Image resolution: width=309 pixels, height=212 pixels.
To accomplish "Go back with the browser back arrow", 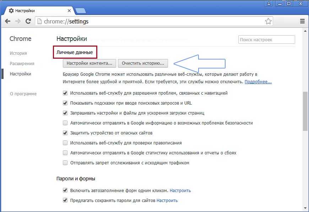I will click(7, 21).
